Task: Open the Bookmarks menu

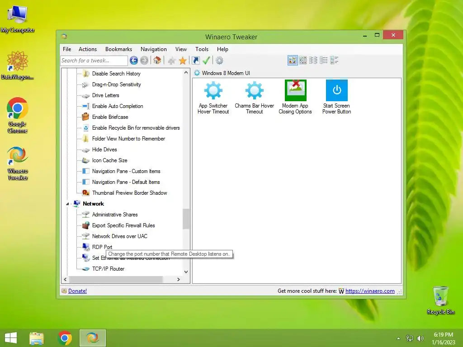Action: 119,49
